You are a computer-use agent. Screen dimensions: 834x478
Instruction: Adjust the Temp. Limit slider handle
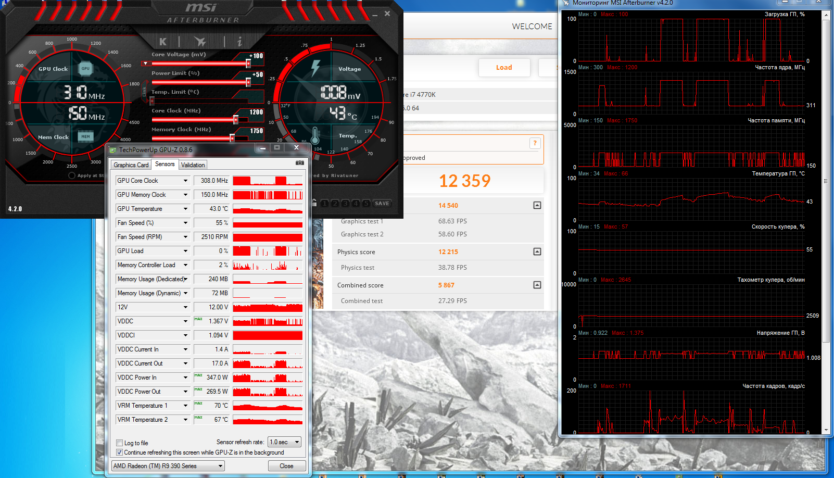(152, 101)
